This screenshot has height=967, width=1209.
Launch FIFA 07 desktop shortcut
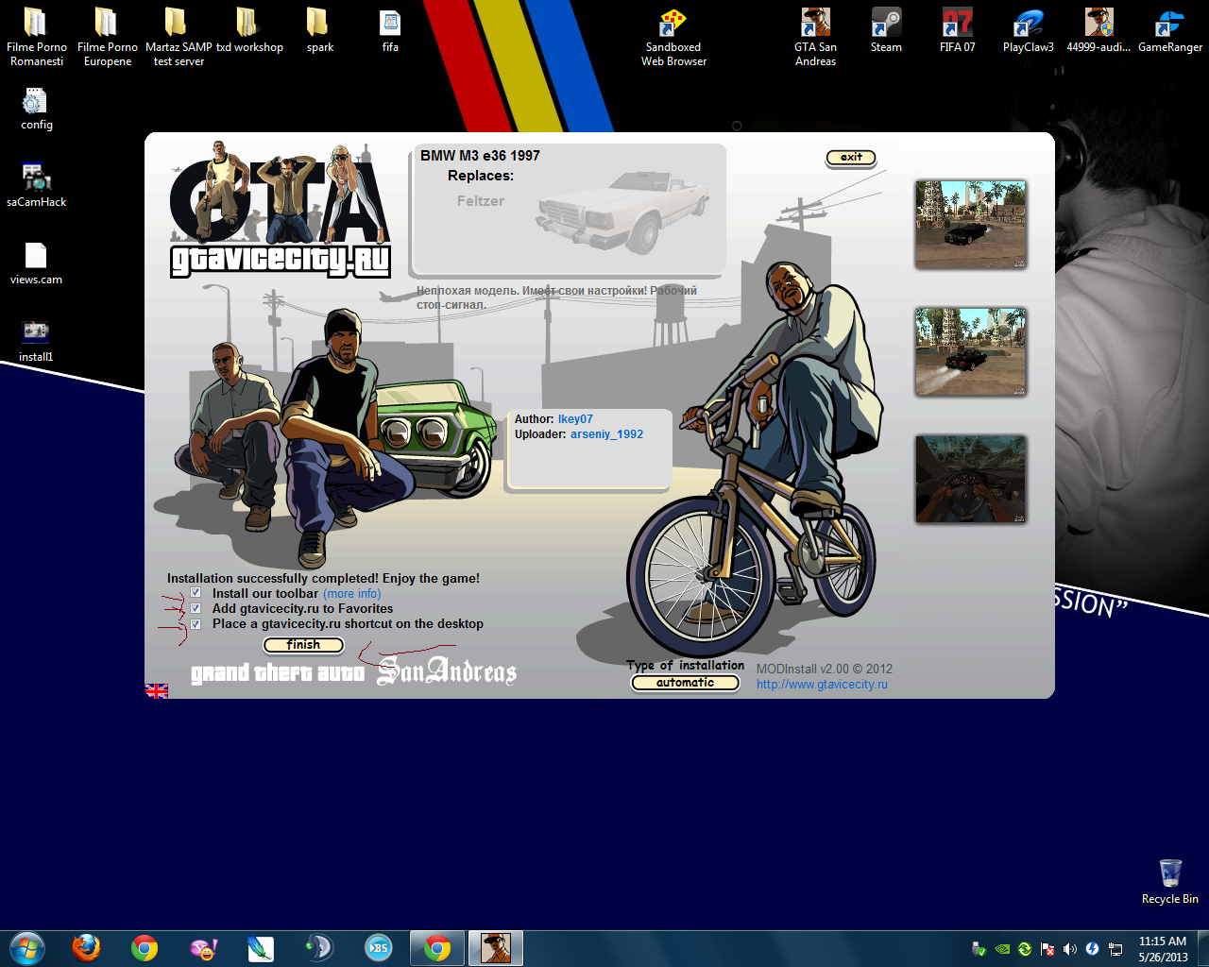pyautogui.click(x=957, y=31)
